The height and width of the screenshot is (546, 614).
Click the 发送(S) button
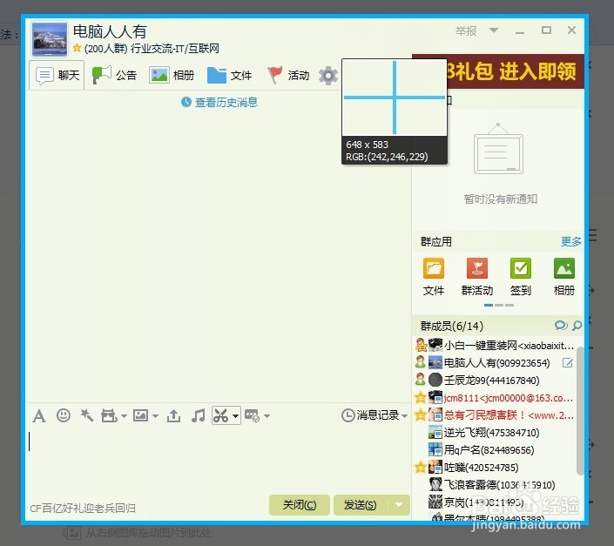pos(361,505)
